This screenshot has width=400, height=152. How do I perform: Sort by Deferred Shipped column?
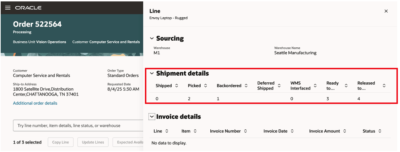[279, 86]
